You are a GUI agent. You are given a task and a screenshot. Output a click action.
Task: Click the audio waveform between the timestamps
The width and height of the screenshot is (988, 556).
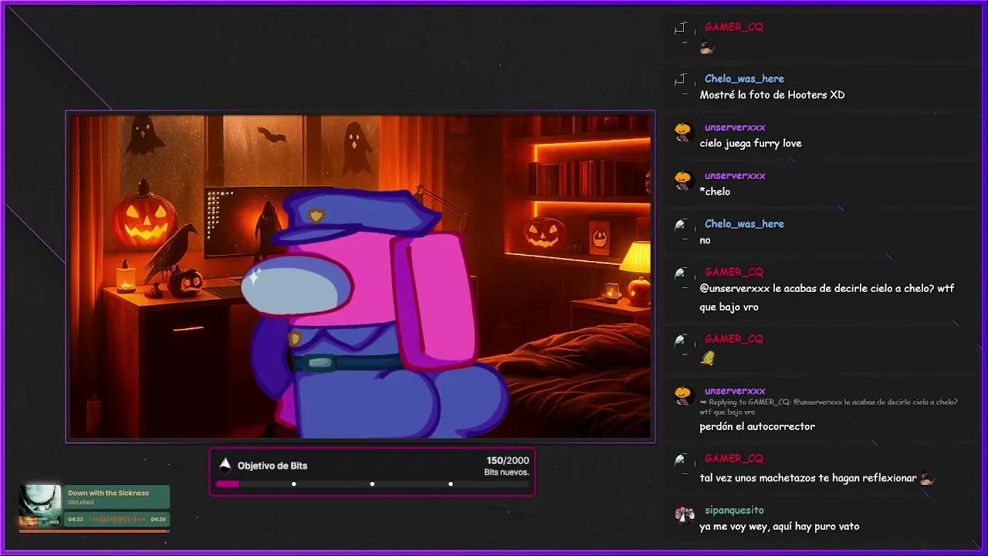click(x=117, y=520)
